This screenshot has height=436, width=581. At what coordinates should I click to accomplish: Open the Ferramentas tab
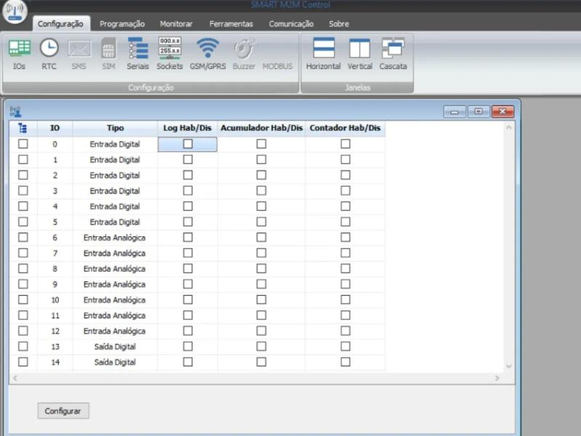[x=231, y=24]
